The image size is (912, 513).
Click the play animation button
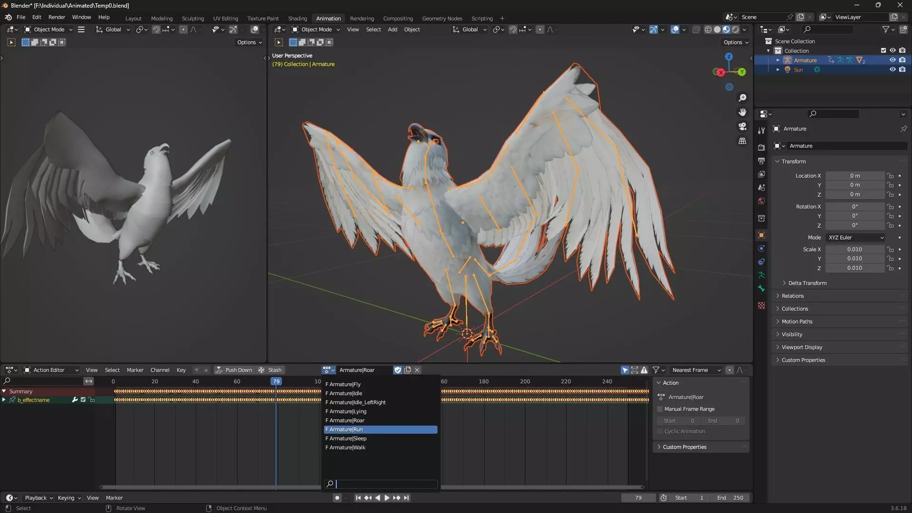click(387, 498)
